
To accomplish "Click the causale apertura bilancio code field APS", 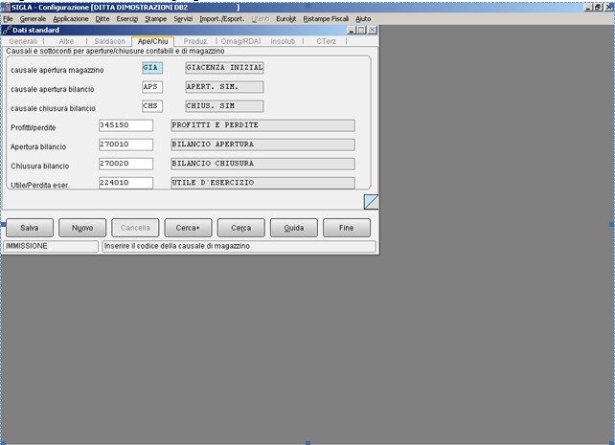I will point(152,87).
